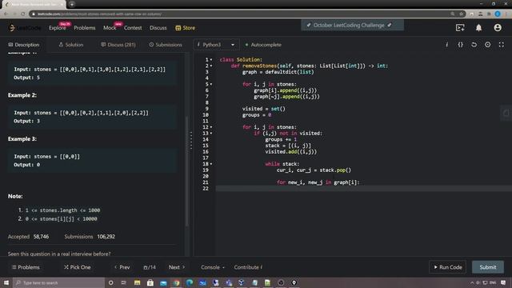Open Microsoft Store from the taskbar
512x288 pixels.
(x=150, y=282)
